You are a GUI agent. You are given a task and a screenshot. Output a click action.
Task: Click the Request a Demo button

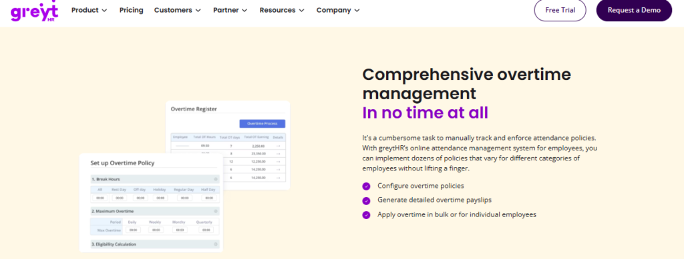point(634,10)
